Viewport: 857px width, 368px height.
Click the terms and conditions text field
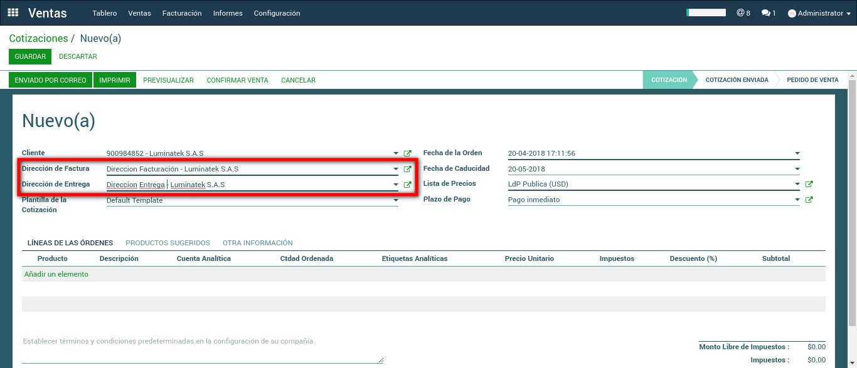click(201, 349)
